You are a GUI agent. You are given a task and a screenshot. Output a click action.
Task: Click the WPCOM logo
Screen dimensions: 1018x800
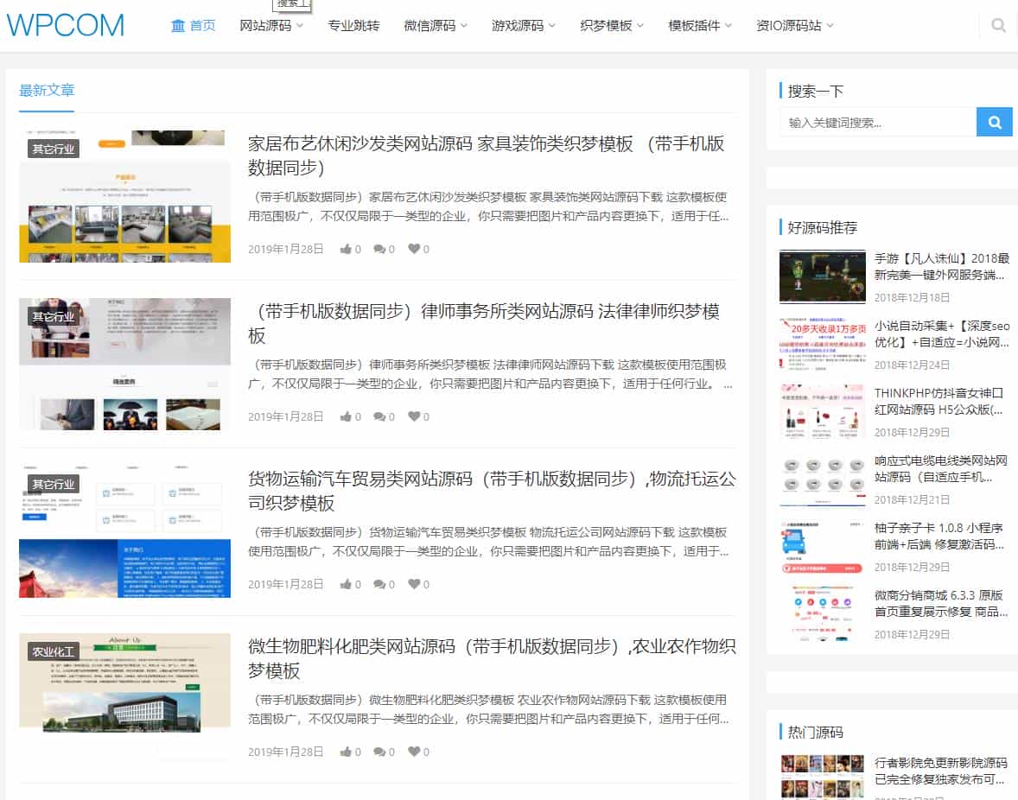64,25
